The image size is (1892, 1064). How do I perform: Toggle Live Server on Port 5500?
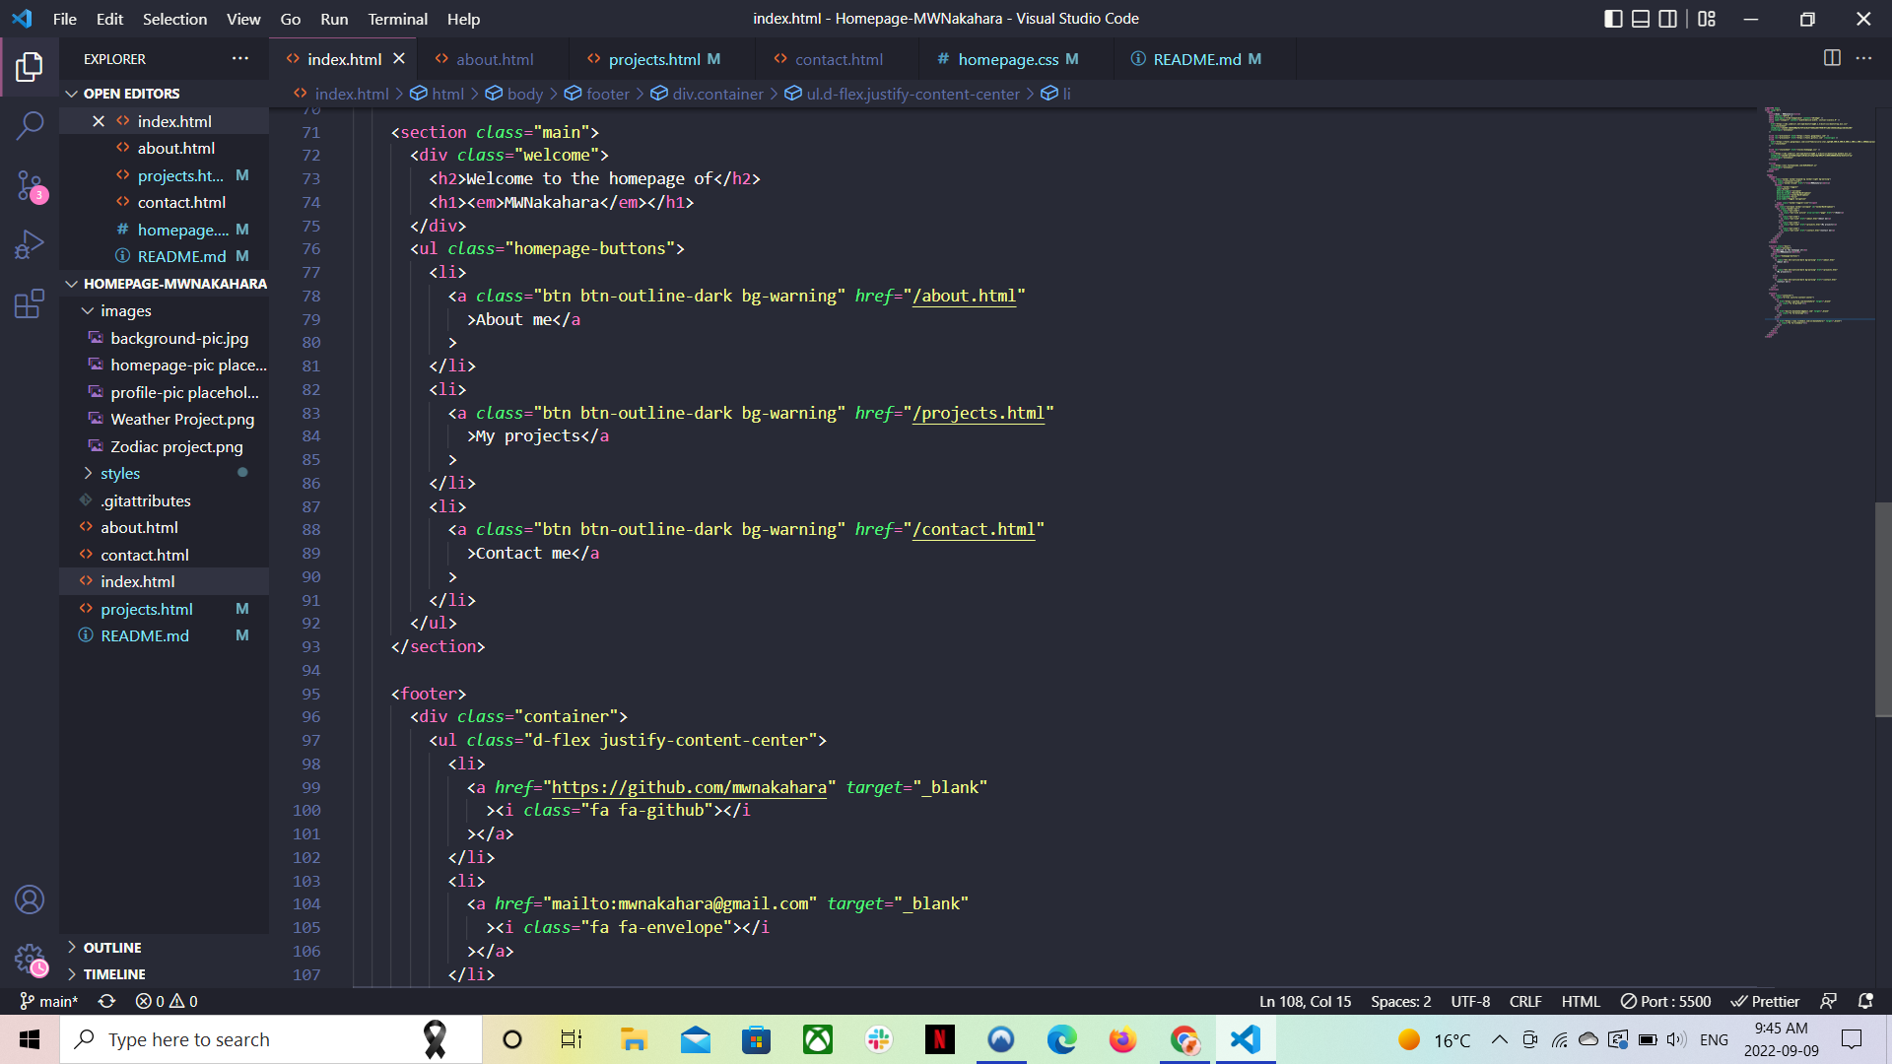click(x=1666, y=1001)
